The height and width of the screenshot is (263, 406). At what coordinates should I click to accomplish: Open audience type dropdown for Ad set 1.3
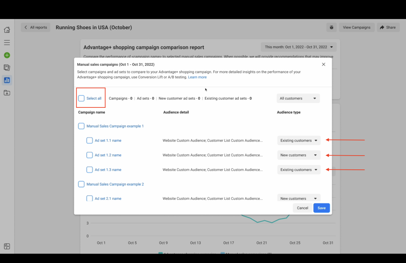(x=299, y=170)
